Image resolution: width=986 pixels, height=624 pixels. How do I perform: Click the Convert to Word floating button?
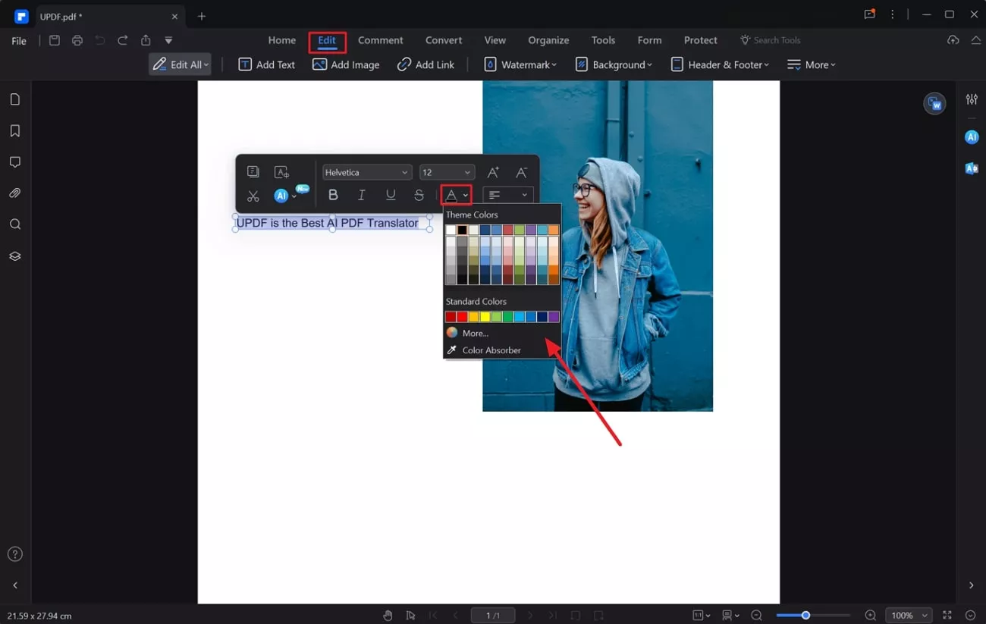tap(934, 104)
